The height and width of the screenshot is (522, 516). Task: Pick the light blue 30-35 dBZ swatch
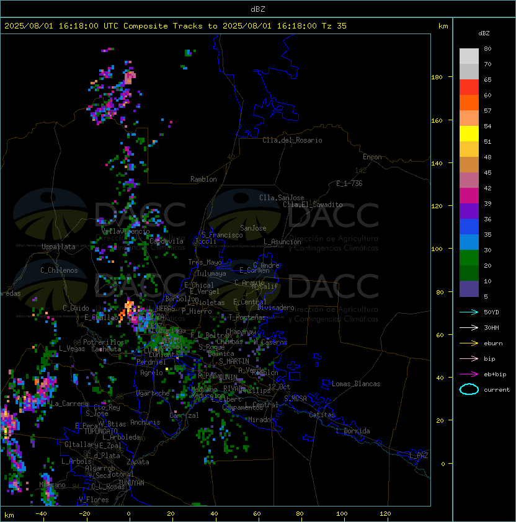coord(469,242)
